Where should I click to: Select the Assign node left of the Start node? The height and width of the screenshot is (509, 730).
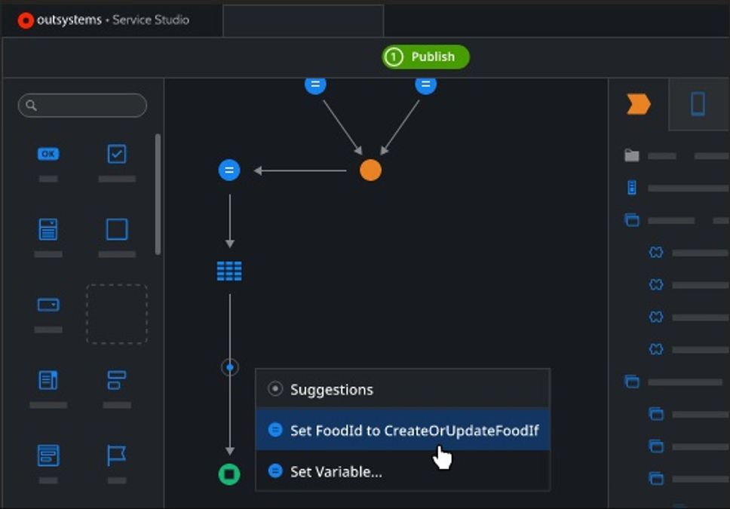[229, 170]
